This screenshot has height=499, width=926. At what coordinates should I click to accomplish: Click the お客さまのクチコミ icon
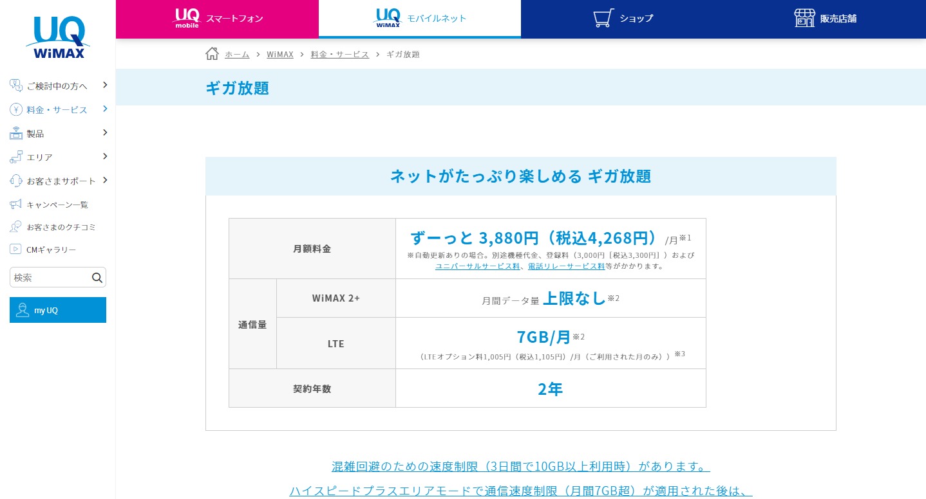(16, 227)
